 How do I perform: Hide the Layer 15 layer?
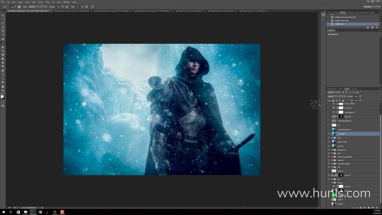coord(329,146)
